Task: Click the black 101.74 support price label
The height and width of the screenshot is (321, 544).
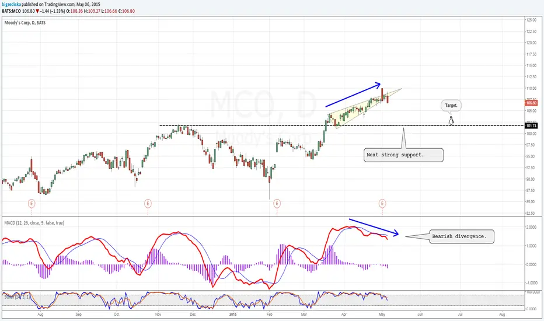Action: click(531, 125)
